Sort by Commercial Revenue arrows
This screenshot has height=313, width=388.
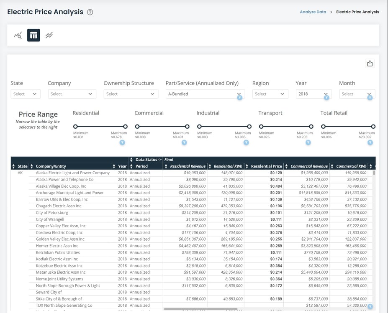286,166
